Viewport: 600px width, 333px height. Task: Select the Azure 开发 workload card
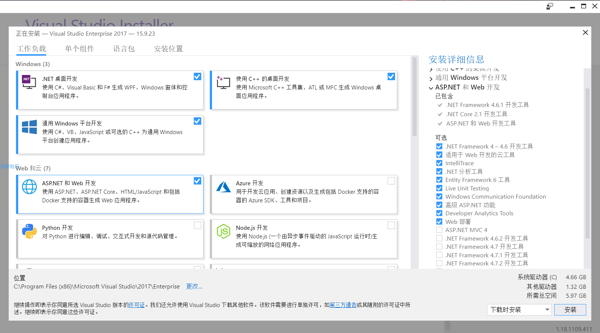(x=304, y=194)
